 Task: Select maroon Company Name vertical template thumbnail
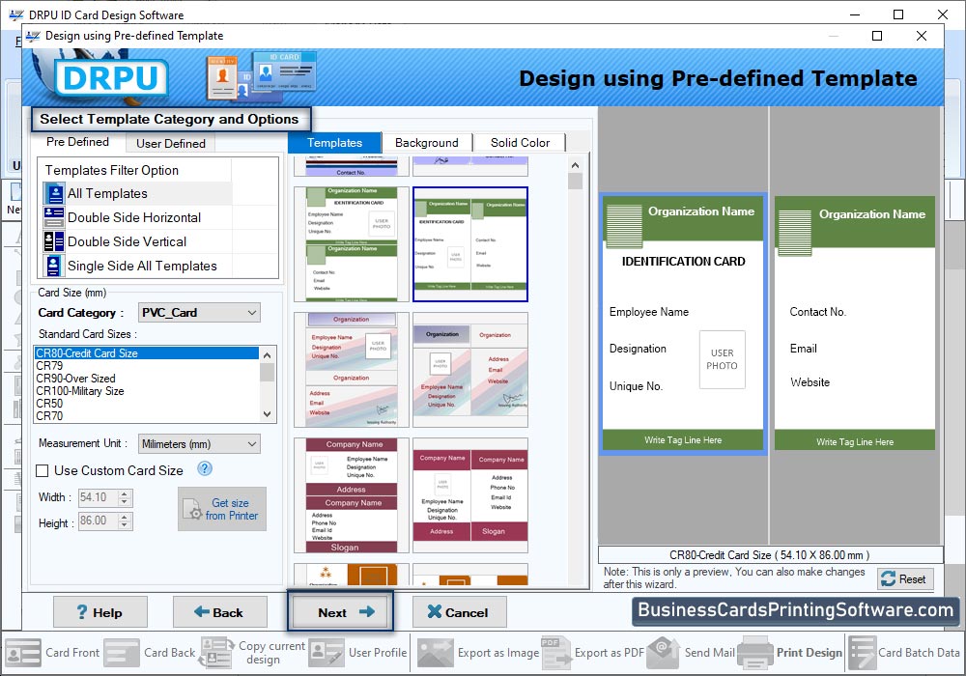(352, 495)
